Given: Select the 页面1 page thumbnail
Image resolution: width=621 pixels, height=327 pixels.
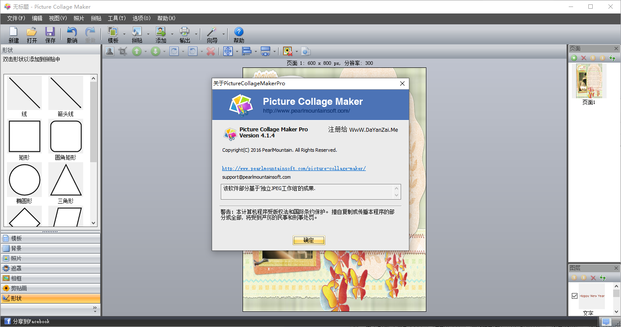Looking at the screenshot, I should tap(589, 81).
